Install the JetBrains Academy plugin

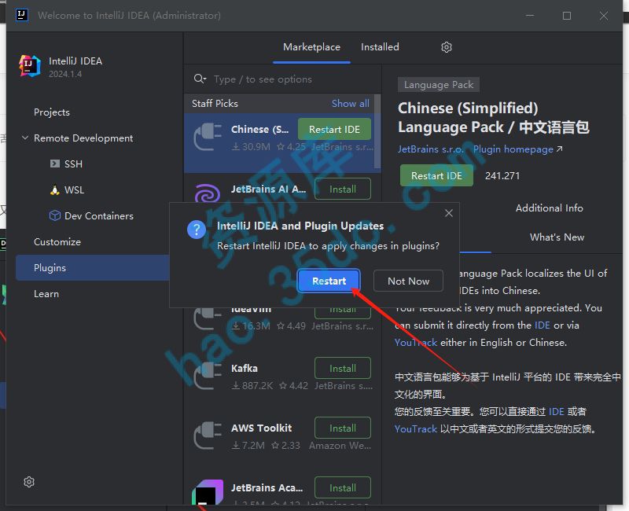[342, 487]
